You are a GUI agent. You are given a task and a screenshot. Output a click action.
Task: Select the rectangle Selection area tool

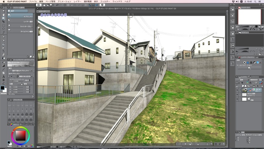[x=3, y=25]
